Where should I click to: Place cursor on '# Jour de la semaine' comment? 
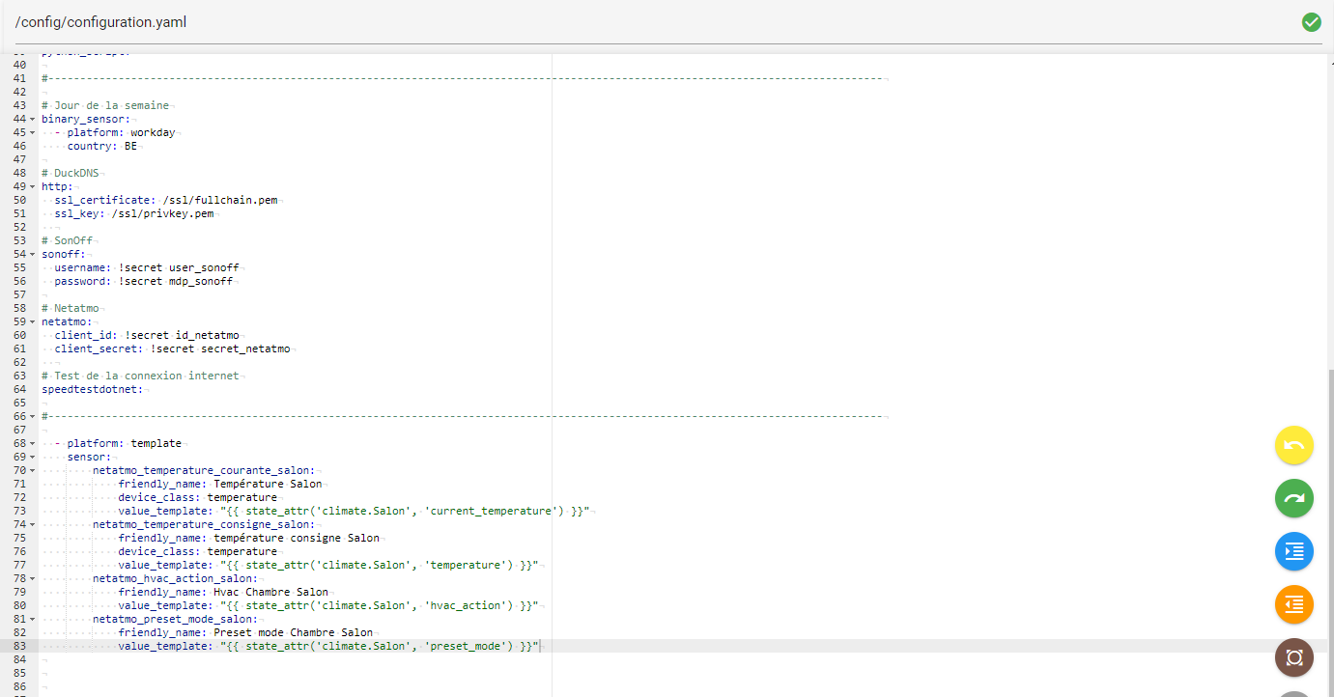coord(105,105)
